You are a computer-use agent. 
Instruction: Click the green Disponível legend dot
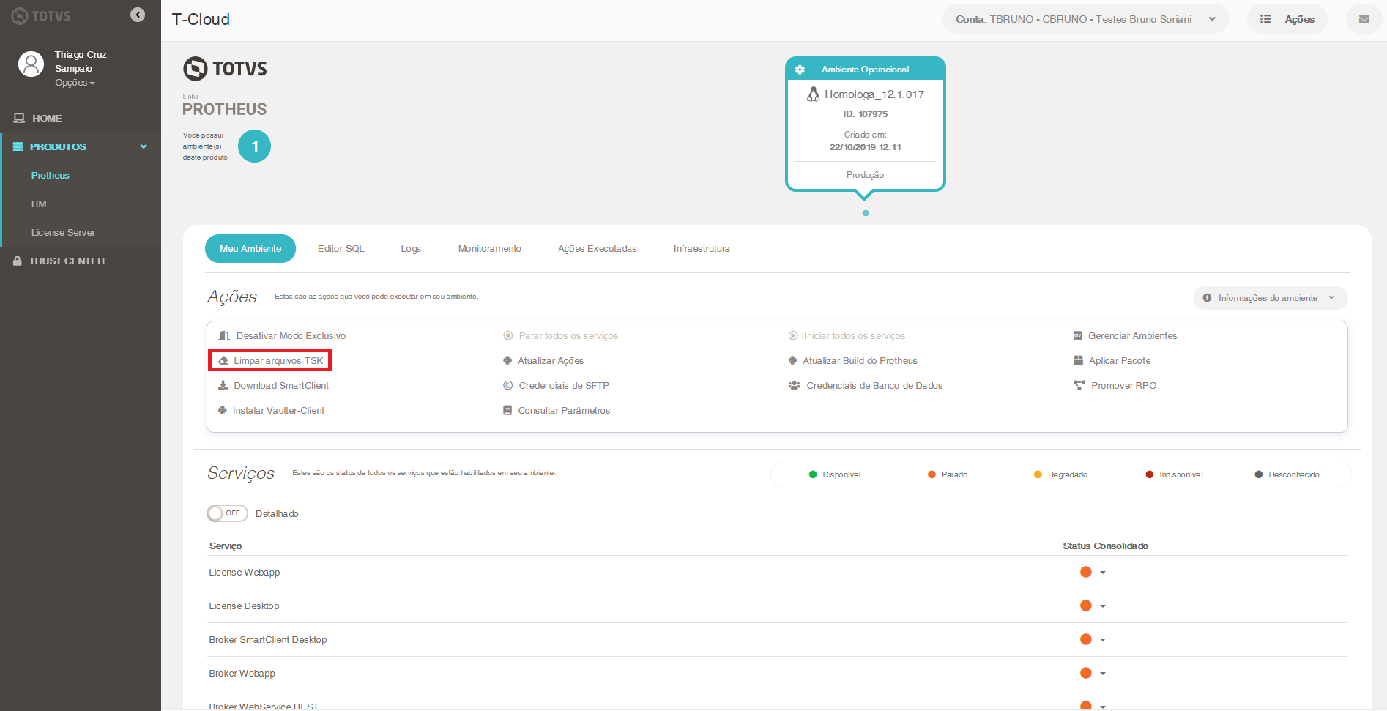813,474
